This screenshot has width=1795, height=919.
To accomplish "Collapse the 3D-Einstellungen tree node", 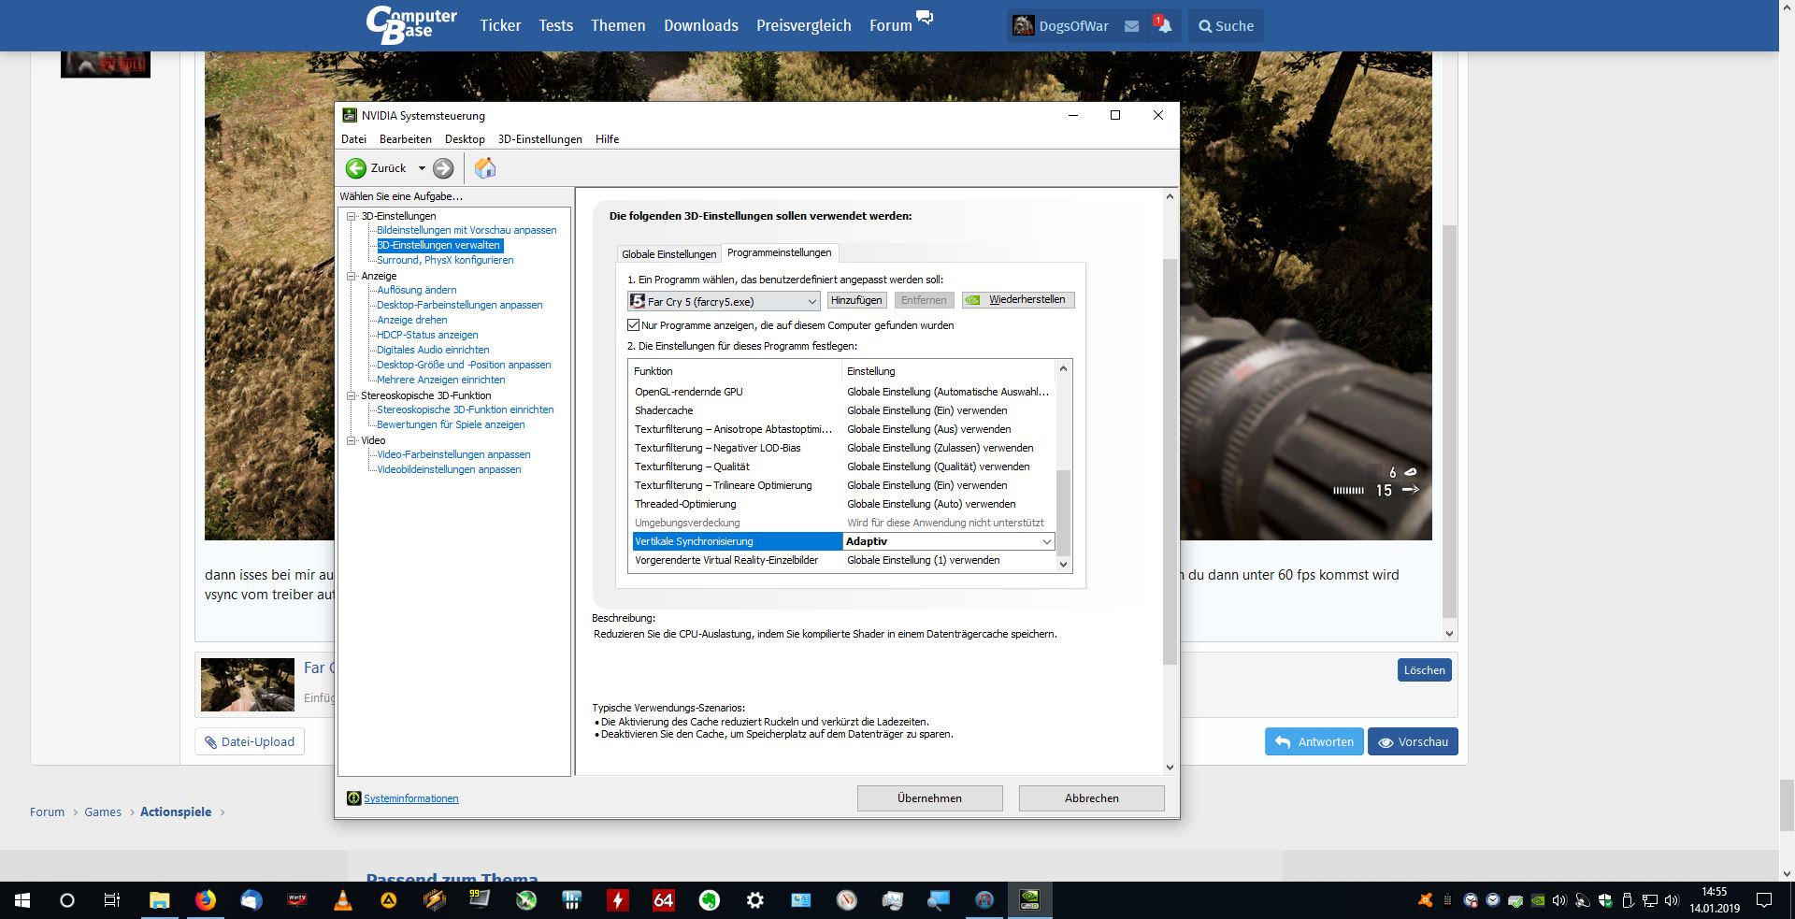I will tap(352, 216).
